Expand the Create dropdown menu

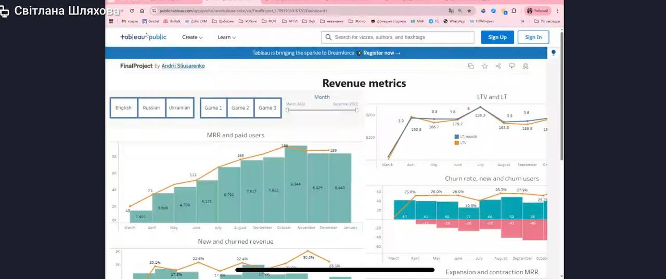[x=192, y=37]
